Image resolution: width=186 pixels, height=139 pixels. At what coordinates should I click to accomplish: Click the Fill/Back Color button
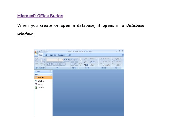57,64
